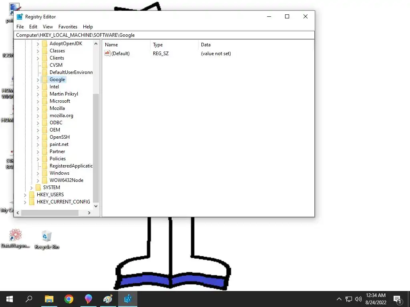Launch Google Chrome from the taskbar

(69, 299)
